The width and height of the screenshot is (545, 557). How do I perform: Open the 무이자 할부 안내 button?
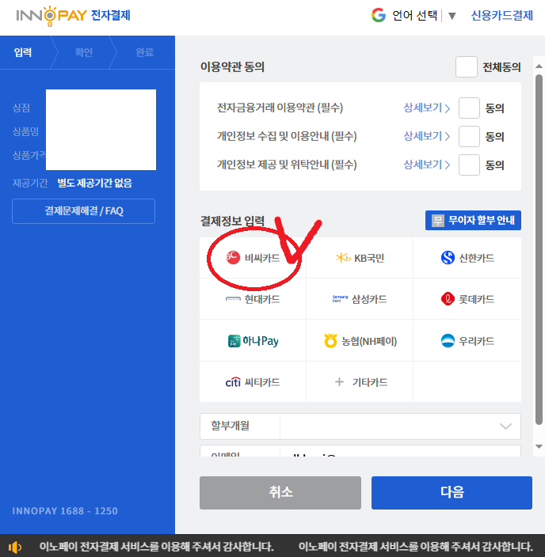click(x=473, y=220)
